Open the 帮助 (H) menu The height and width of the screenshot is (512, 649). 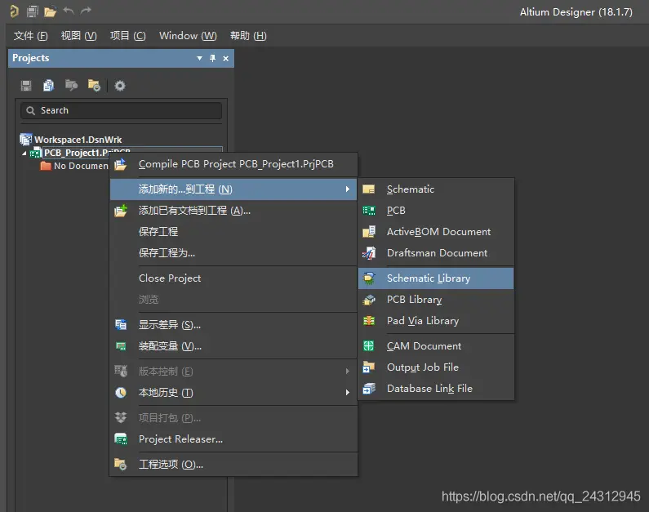248,36
